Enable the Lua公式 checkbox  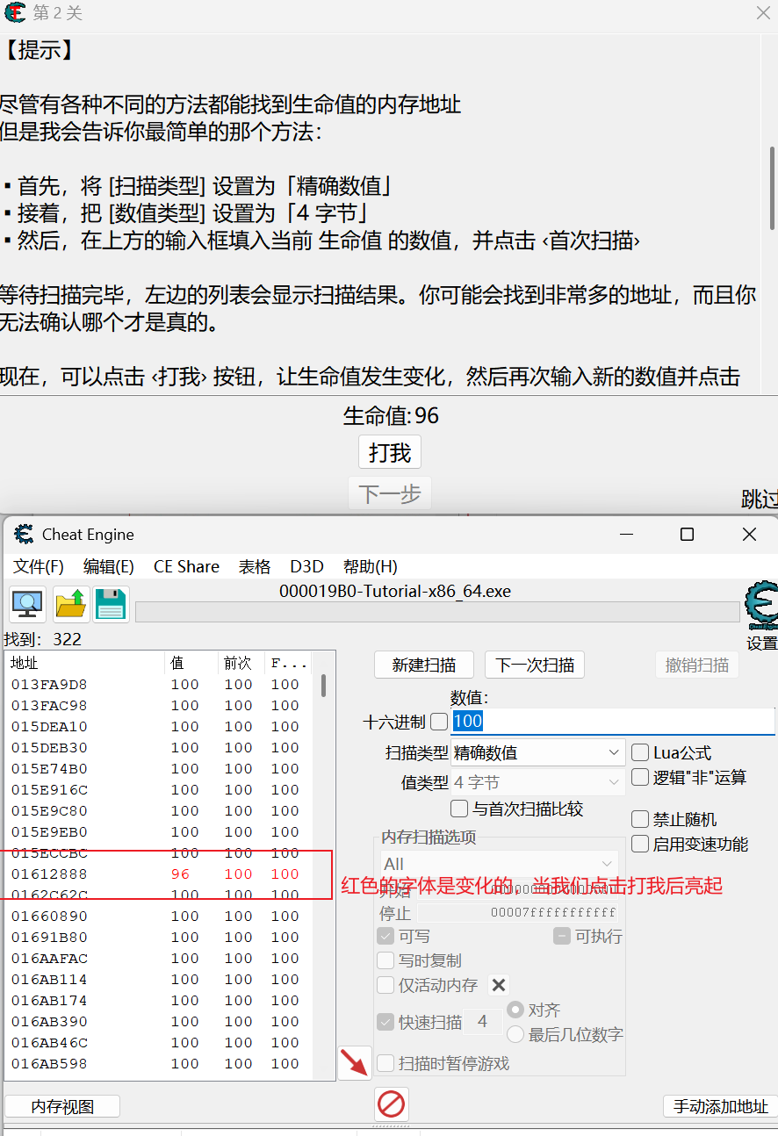point(639,752)
